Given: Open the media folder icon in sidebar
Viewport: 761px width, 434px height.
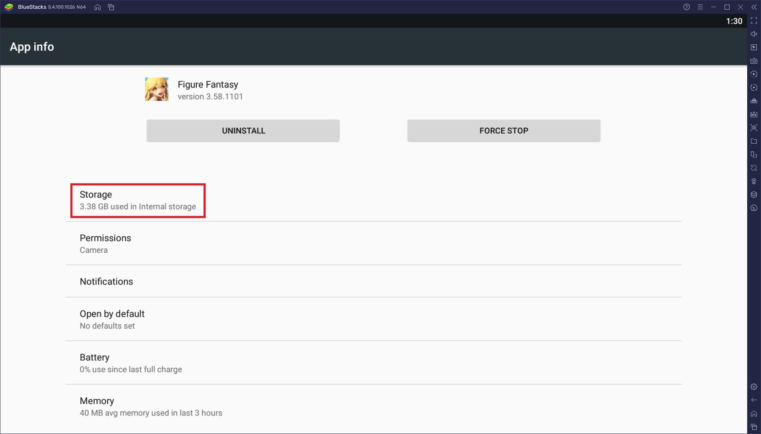Looking at the screenshot, I should [x=754, y=141].
